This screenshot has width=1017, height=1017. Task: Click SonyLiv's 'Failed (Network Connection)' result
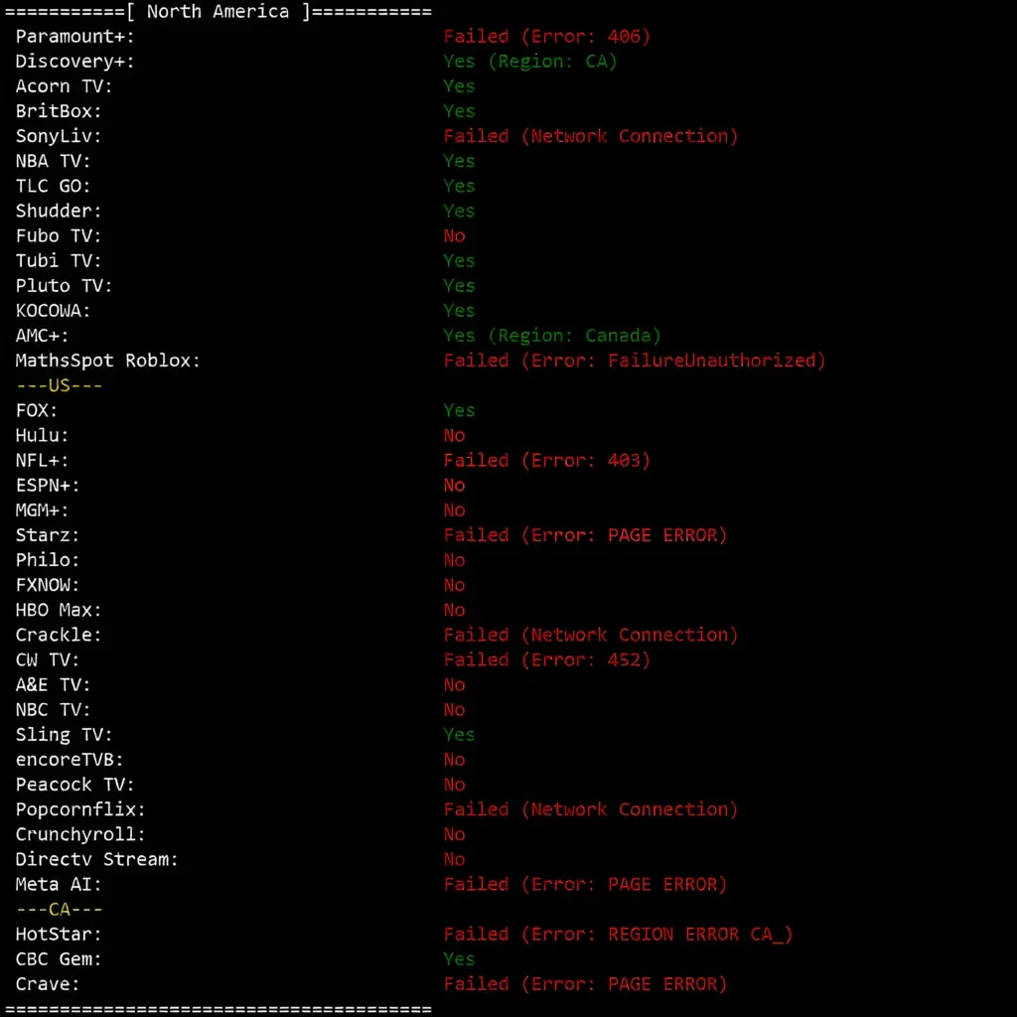tap(590, 136)
